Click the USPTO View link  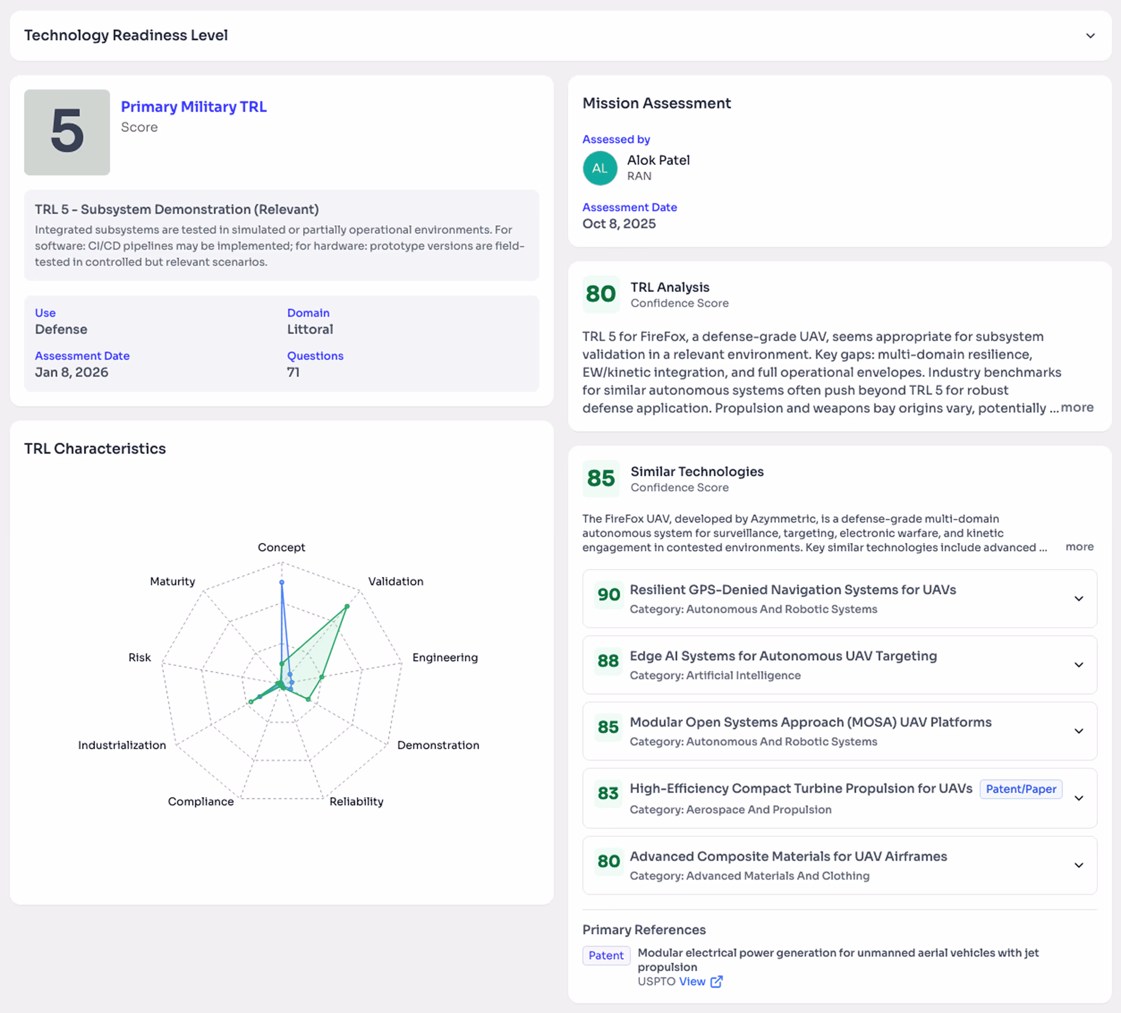click(x=692, y=981)
